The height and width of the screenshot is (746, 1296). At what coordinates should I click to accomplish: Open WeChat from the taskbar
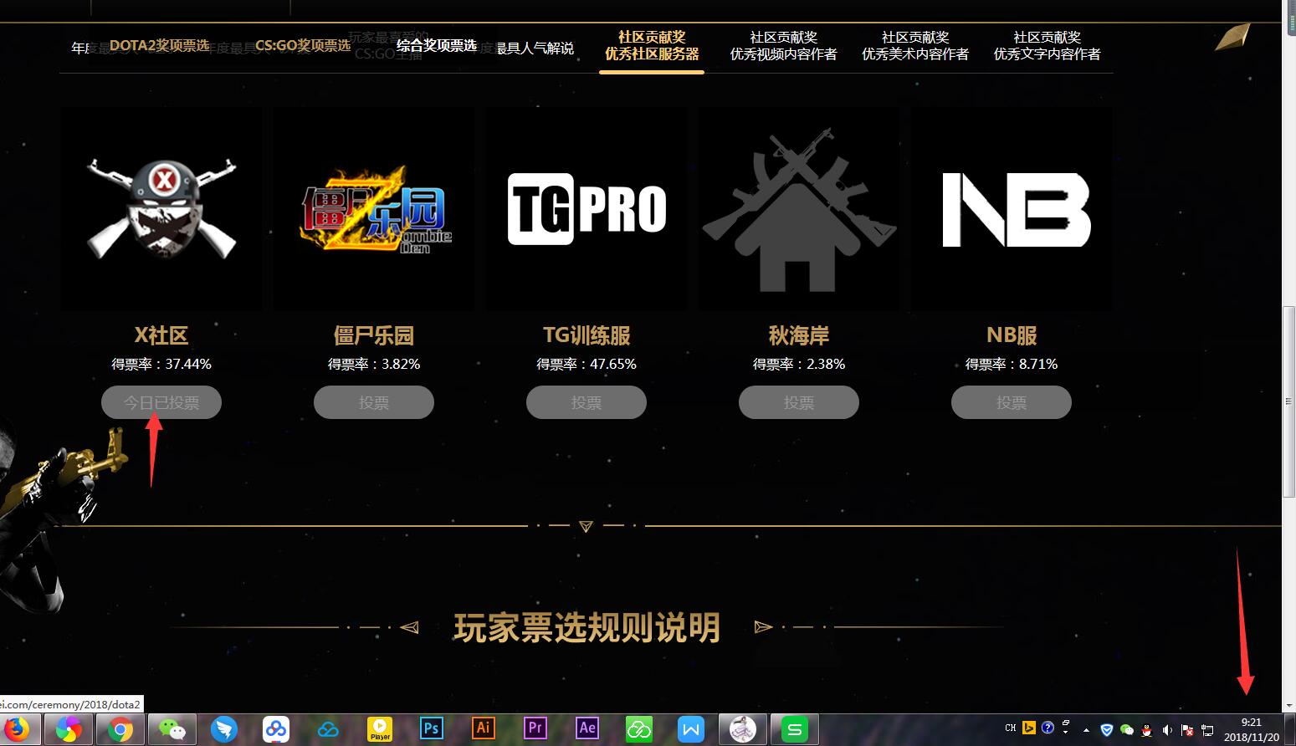[x=172, y=728]
